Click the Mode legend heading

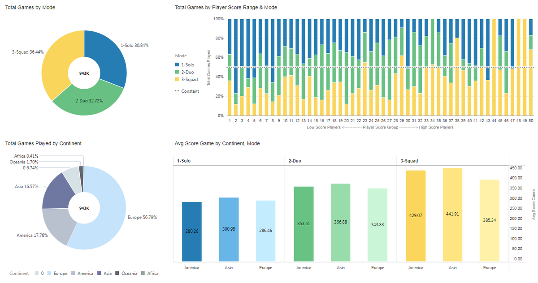(x=180, y=56)
